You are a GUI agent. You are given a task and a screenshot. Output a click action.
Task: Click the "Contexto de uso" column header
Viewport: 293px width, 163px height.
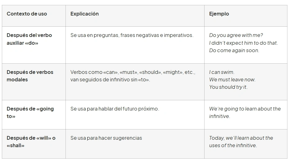coord(27,14)
